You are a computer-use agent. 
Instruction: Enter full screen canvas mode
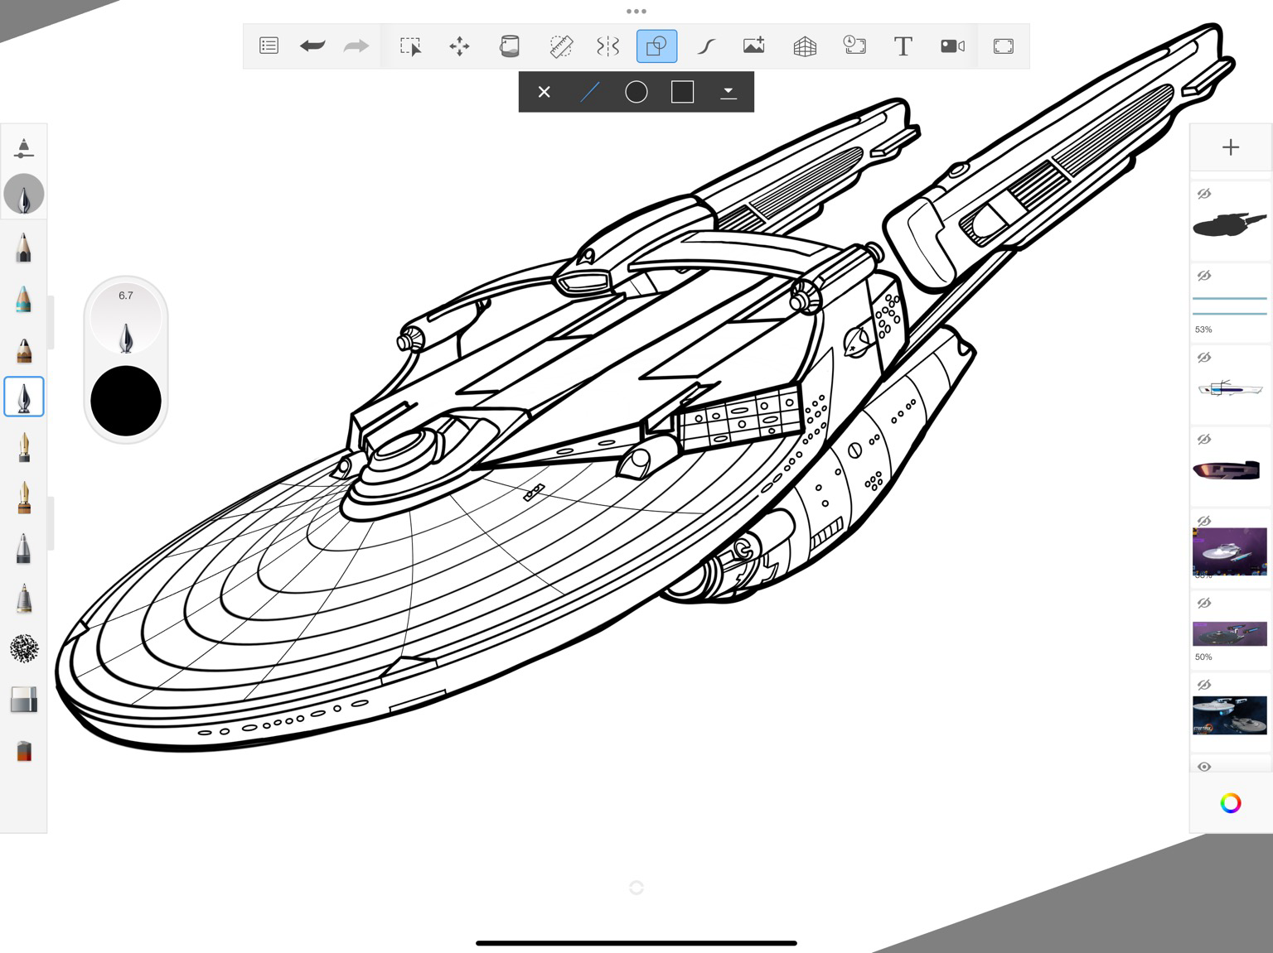coord(1004,46)
